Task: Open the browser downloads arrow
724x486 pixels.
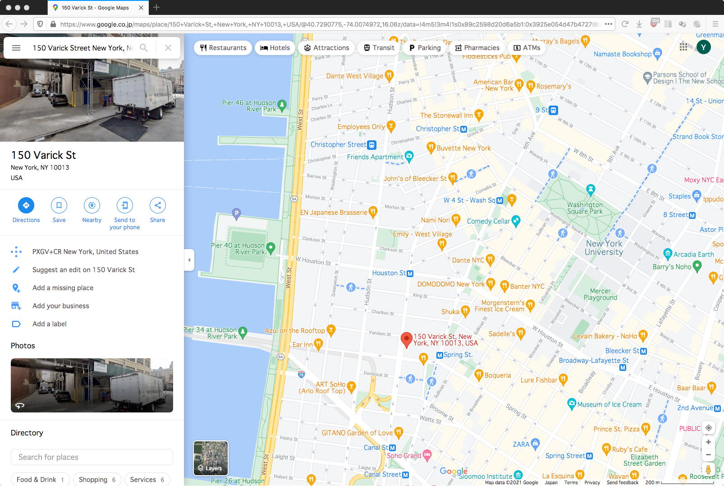Action: click(639, 24)
